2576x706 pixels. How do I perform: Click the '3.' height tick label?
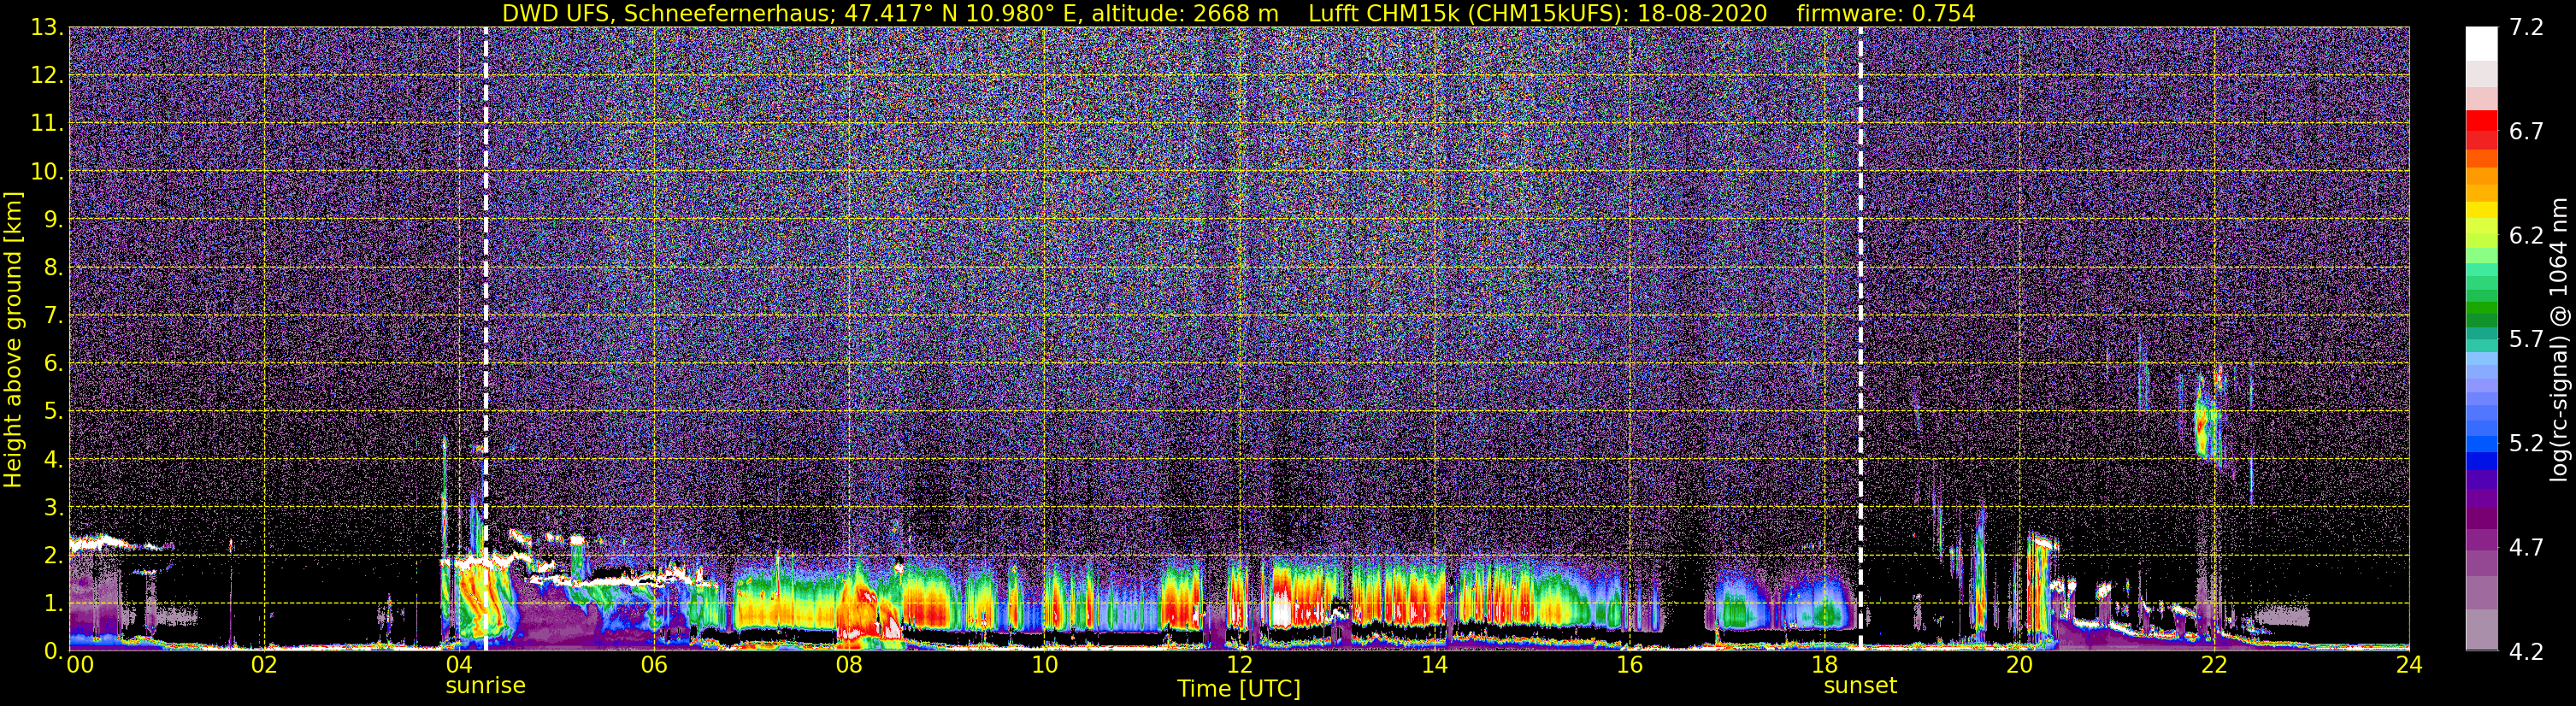coord(53,508)
